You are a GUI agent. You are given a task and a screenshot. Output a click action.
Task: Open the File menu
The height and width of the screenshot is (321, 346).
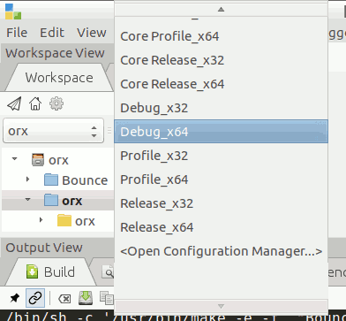(x=17, y=33)
